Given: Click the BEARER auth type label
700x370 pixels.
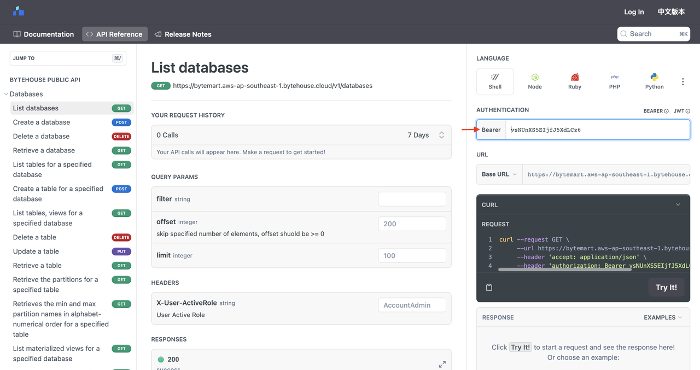Looking at the screenshot, I should (x=653, y=111).
